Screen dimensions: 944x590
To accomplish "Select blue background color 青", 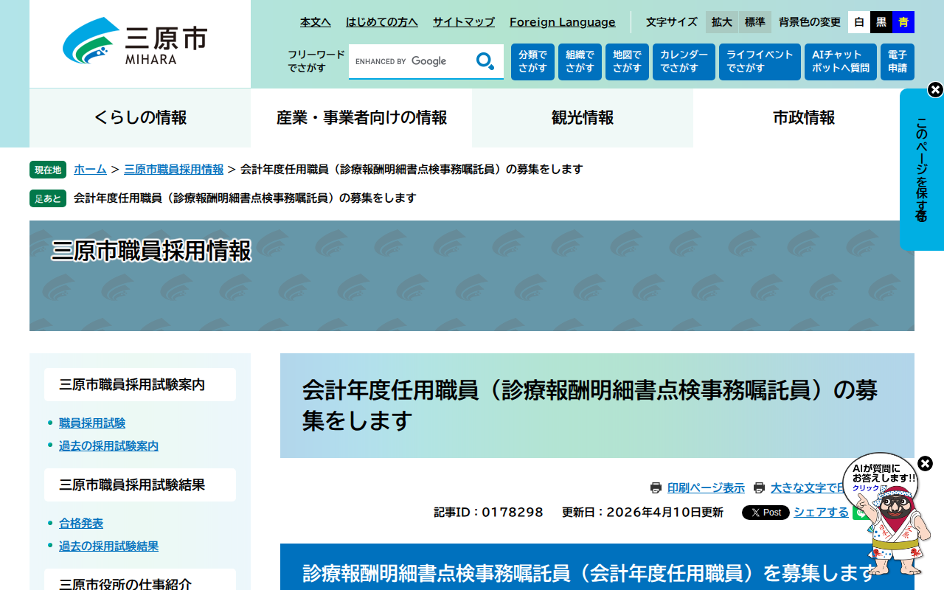I will pyautogui.click(x=903, y=22).
